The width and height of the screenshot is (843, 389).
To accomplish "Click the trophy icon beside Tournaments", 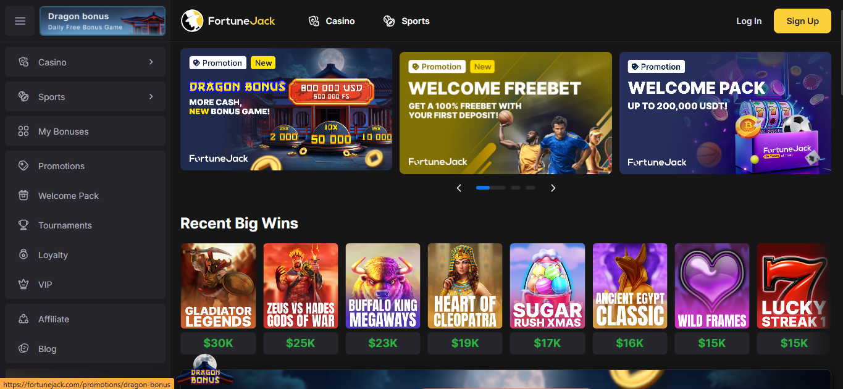I will coord(23,225).
